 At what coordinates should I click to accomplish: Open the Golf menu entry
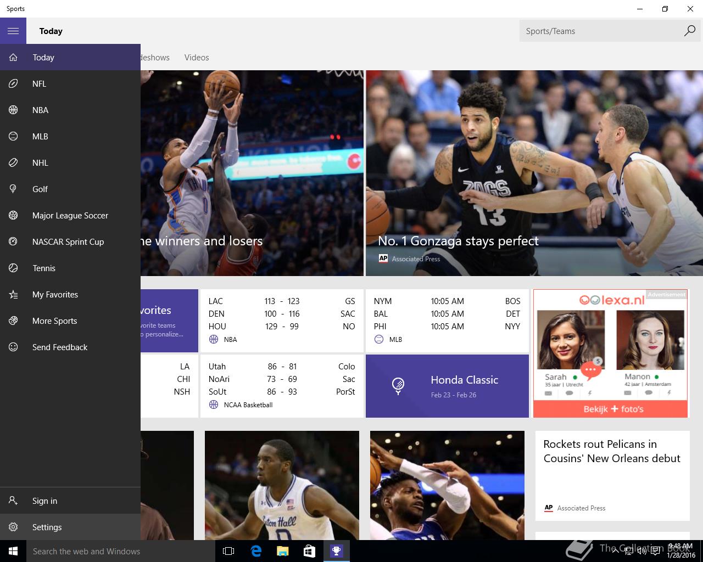point(70,189)
